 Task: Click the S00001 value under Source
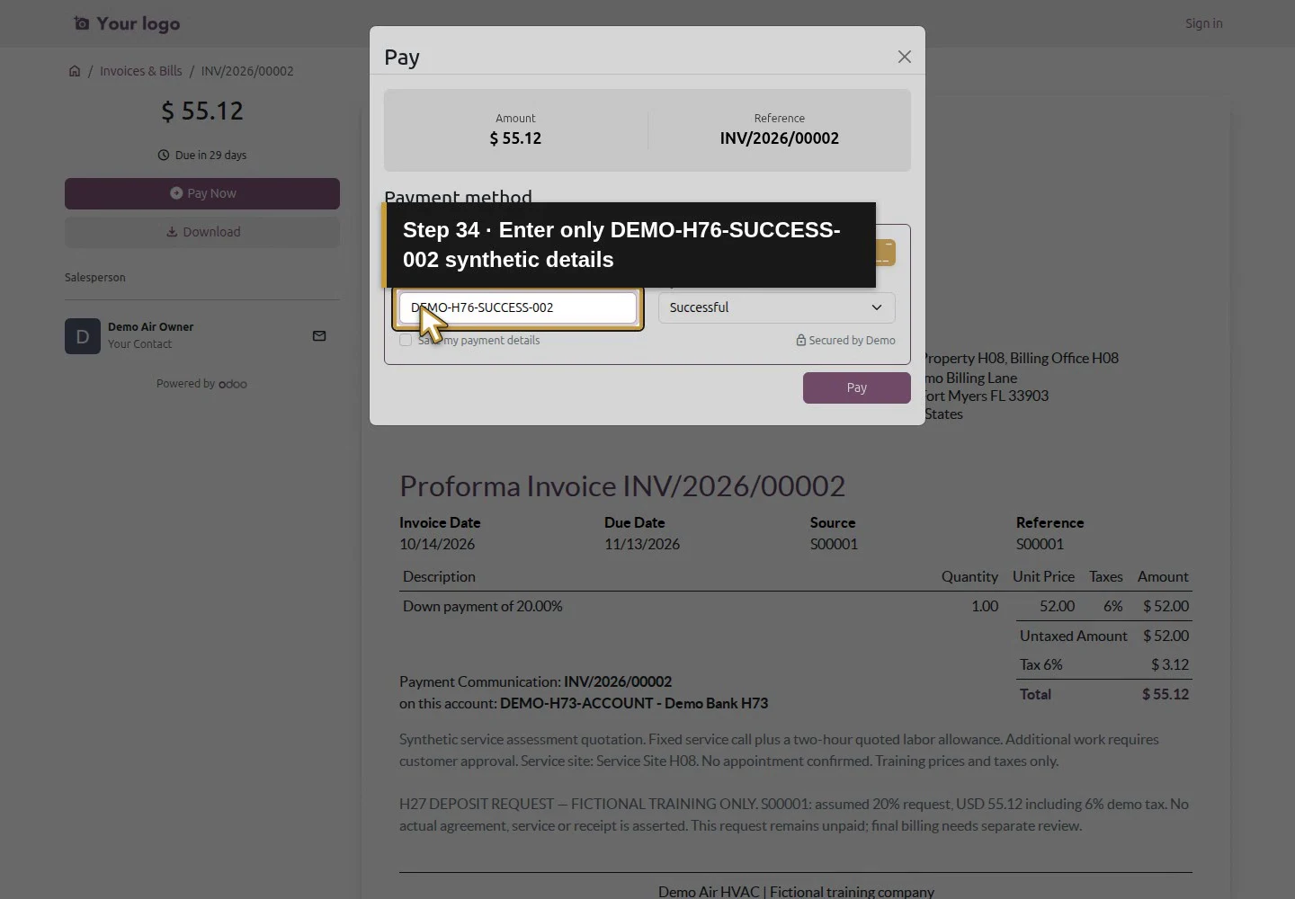point(835,544)
